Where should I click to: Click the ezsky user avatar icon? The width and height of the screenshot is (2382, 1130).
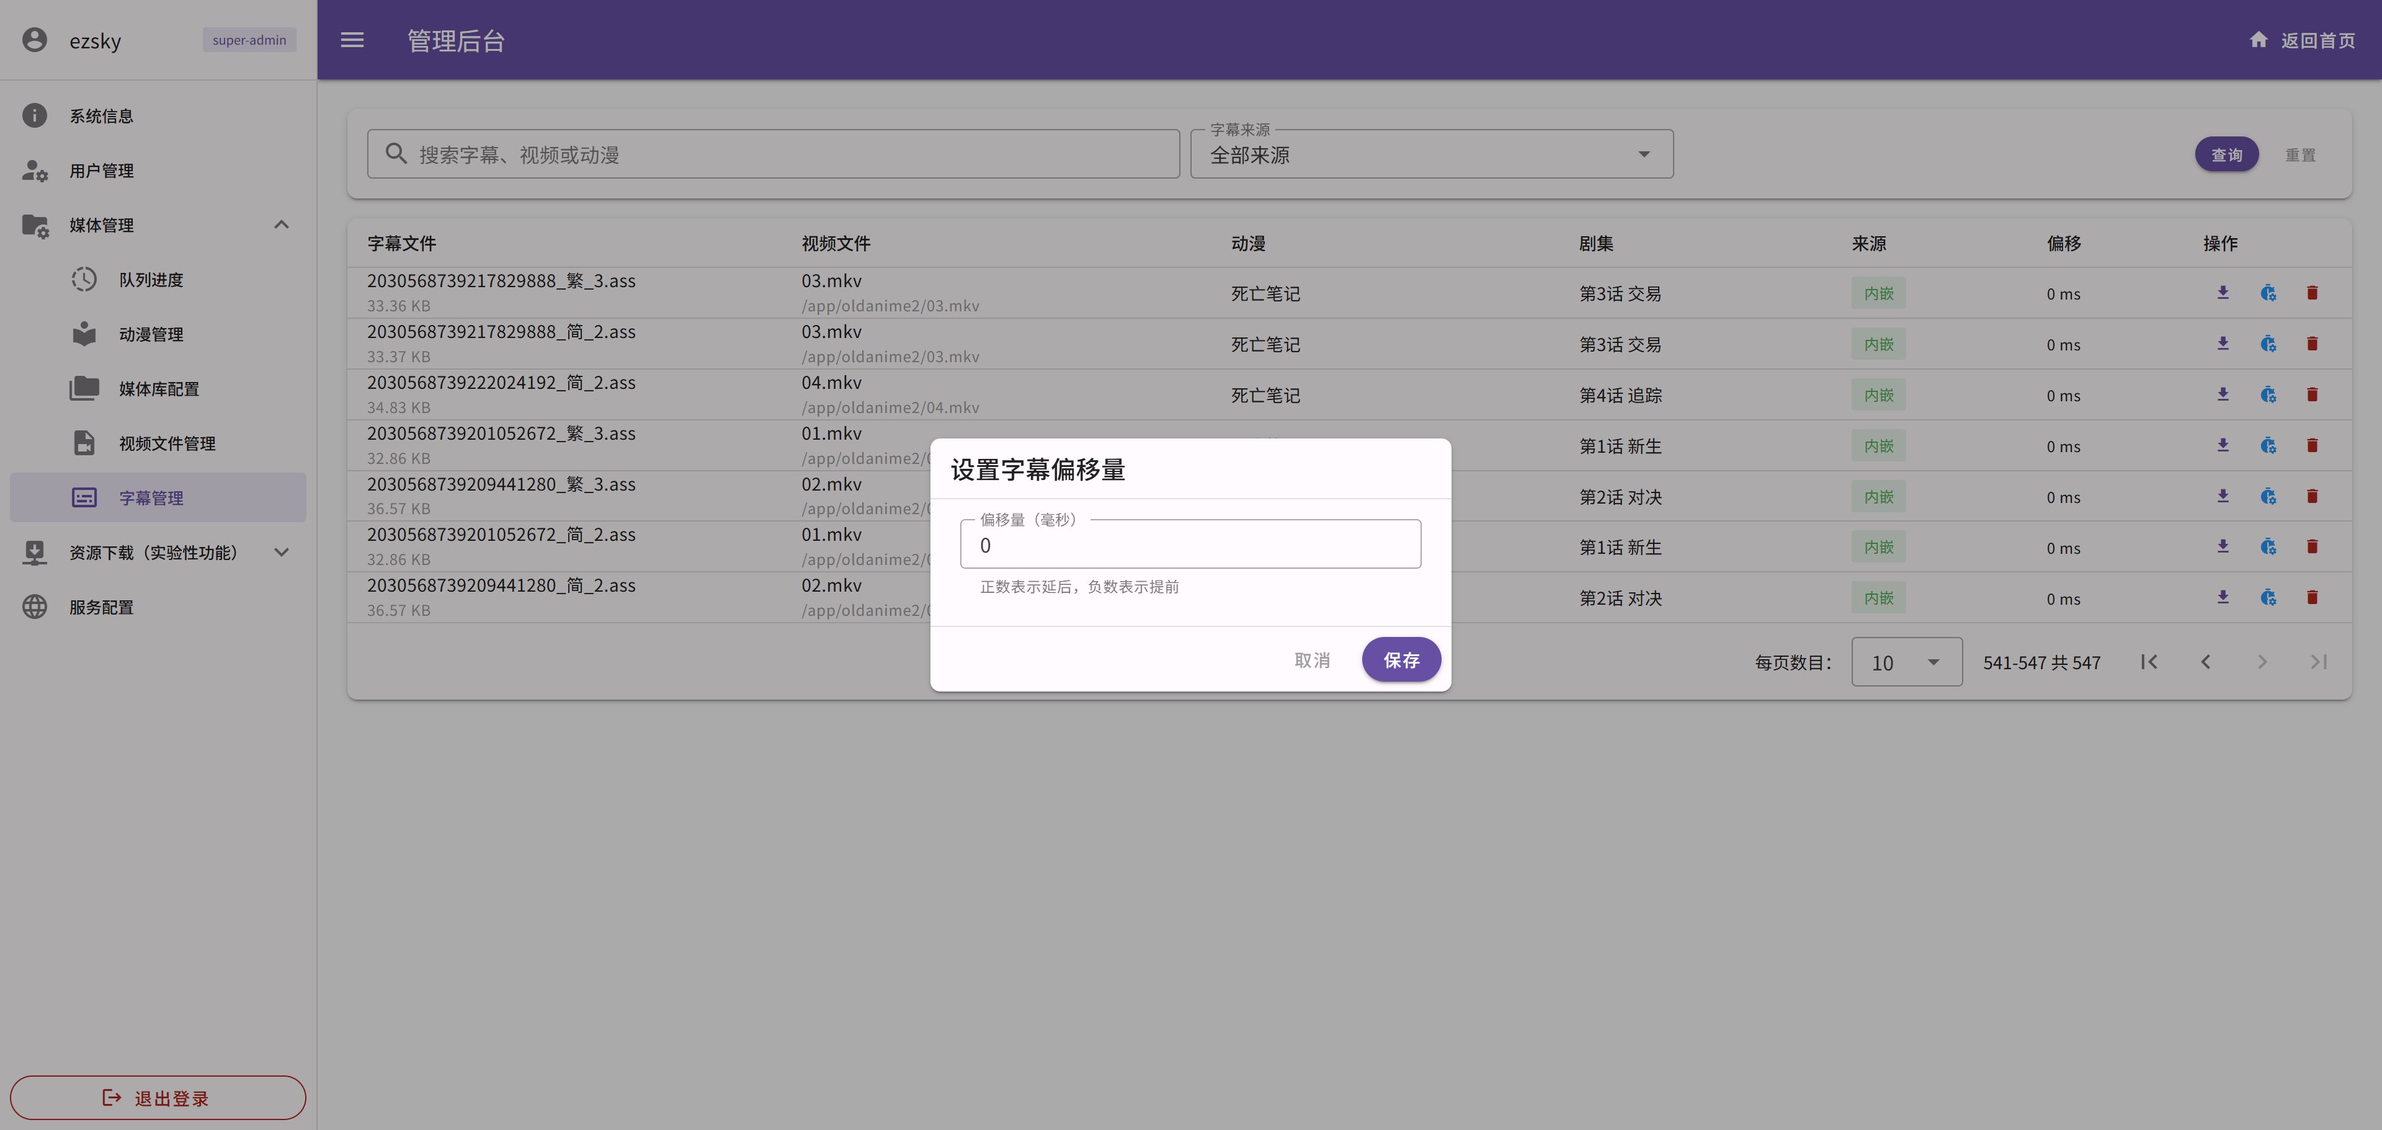click(x=34, y=40)
